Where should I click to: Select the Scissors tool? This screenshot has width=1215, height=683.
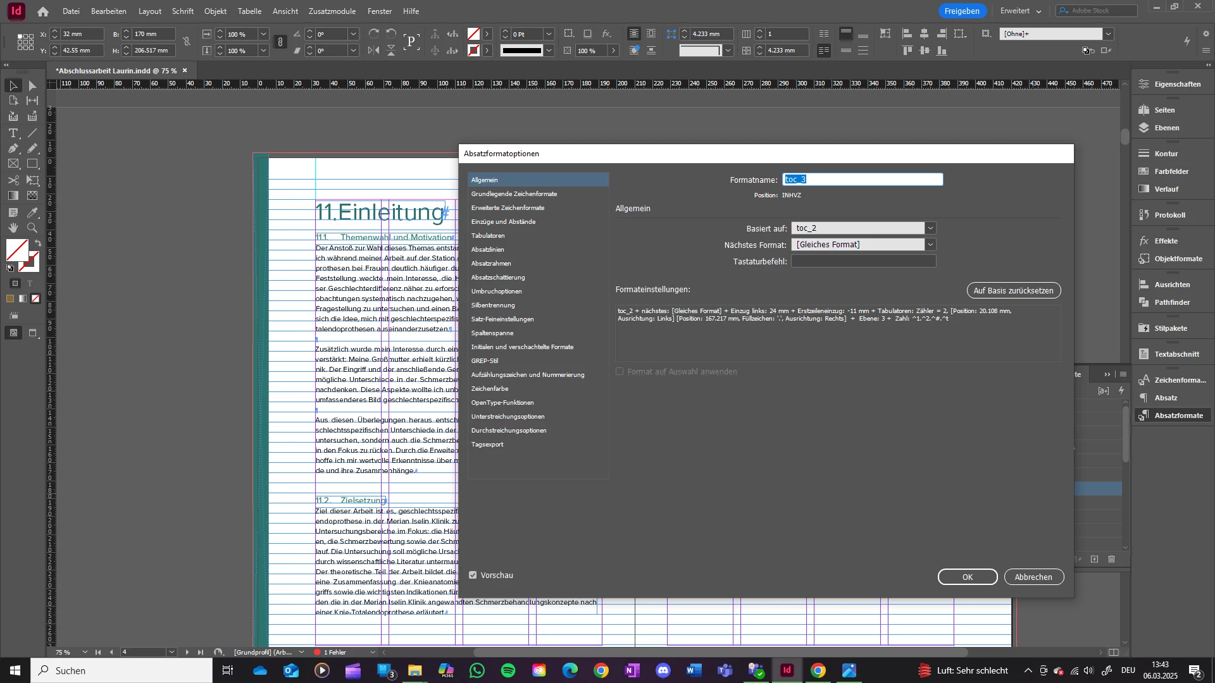(x=13, y=180)
